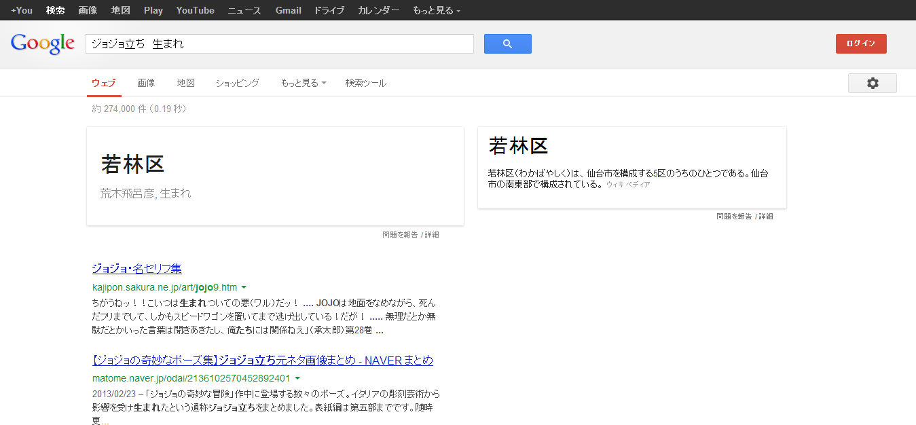916x425 pixels.
Task: Open arrow menu beside kajipon.sakura.ne.jp URL
Action: [244, 287]
